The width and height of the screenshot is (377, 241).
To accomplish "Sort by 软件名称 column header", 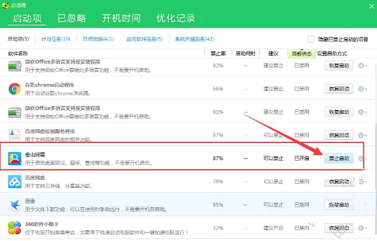I will pos(18,53).
